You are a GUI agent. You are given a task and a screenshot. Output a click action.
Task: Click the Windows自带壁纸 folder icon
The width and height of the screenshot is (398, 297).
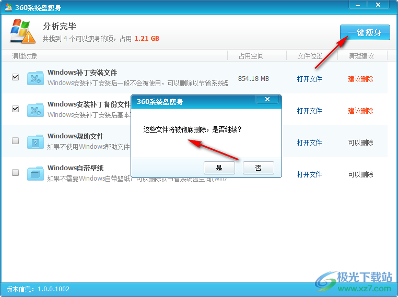click(x=36, y=174)
